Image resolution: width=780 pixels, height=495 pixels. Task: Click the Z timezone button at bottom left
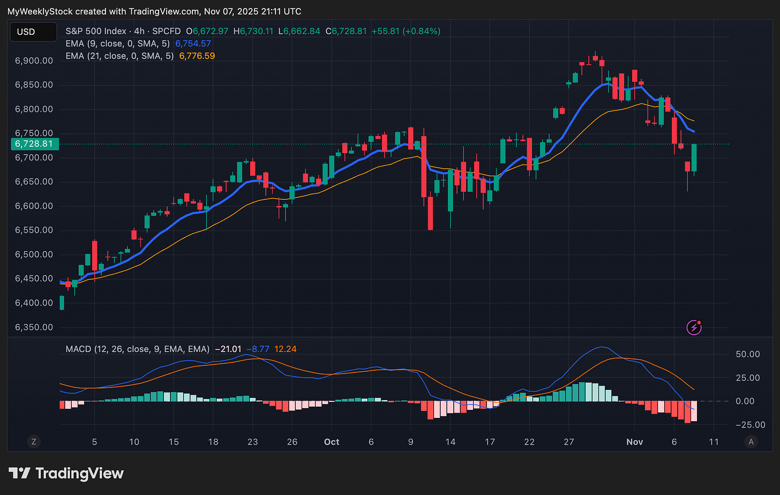point(34,442)
